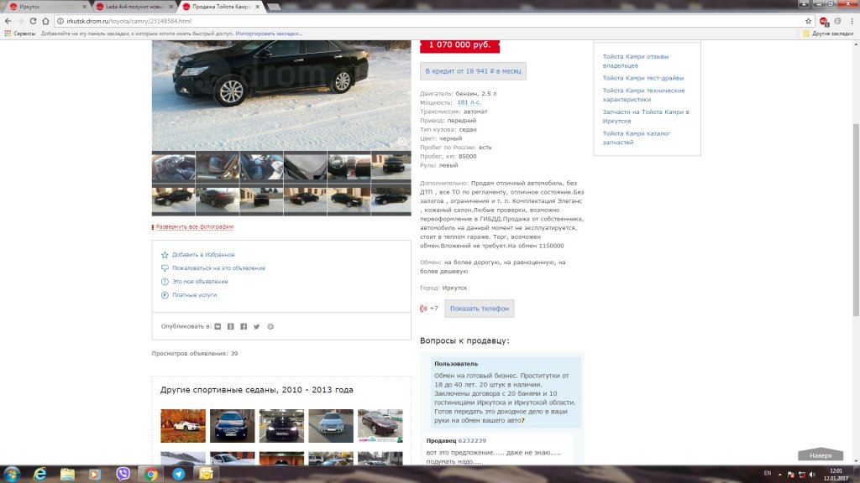Open the Сервисы apps shortcut
This screenshot has width=860, height=483.
coord(20,34)
